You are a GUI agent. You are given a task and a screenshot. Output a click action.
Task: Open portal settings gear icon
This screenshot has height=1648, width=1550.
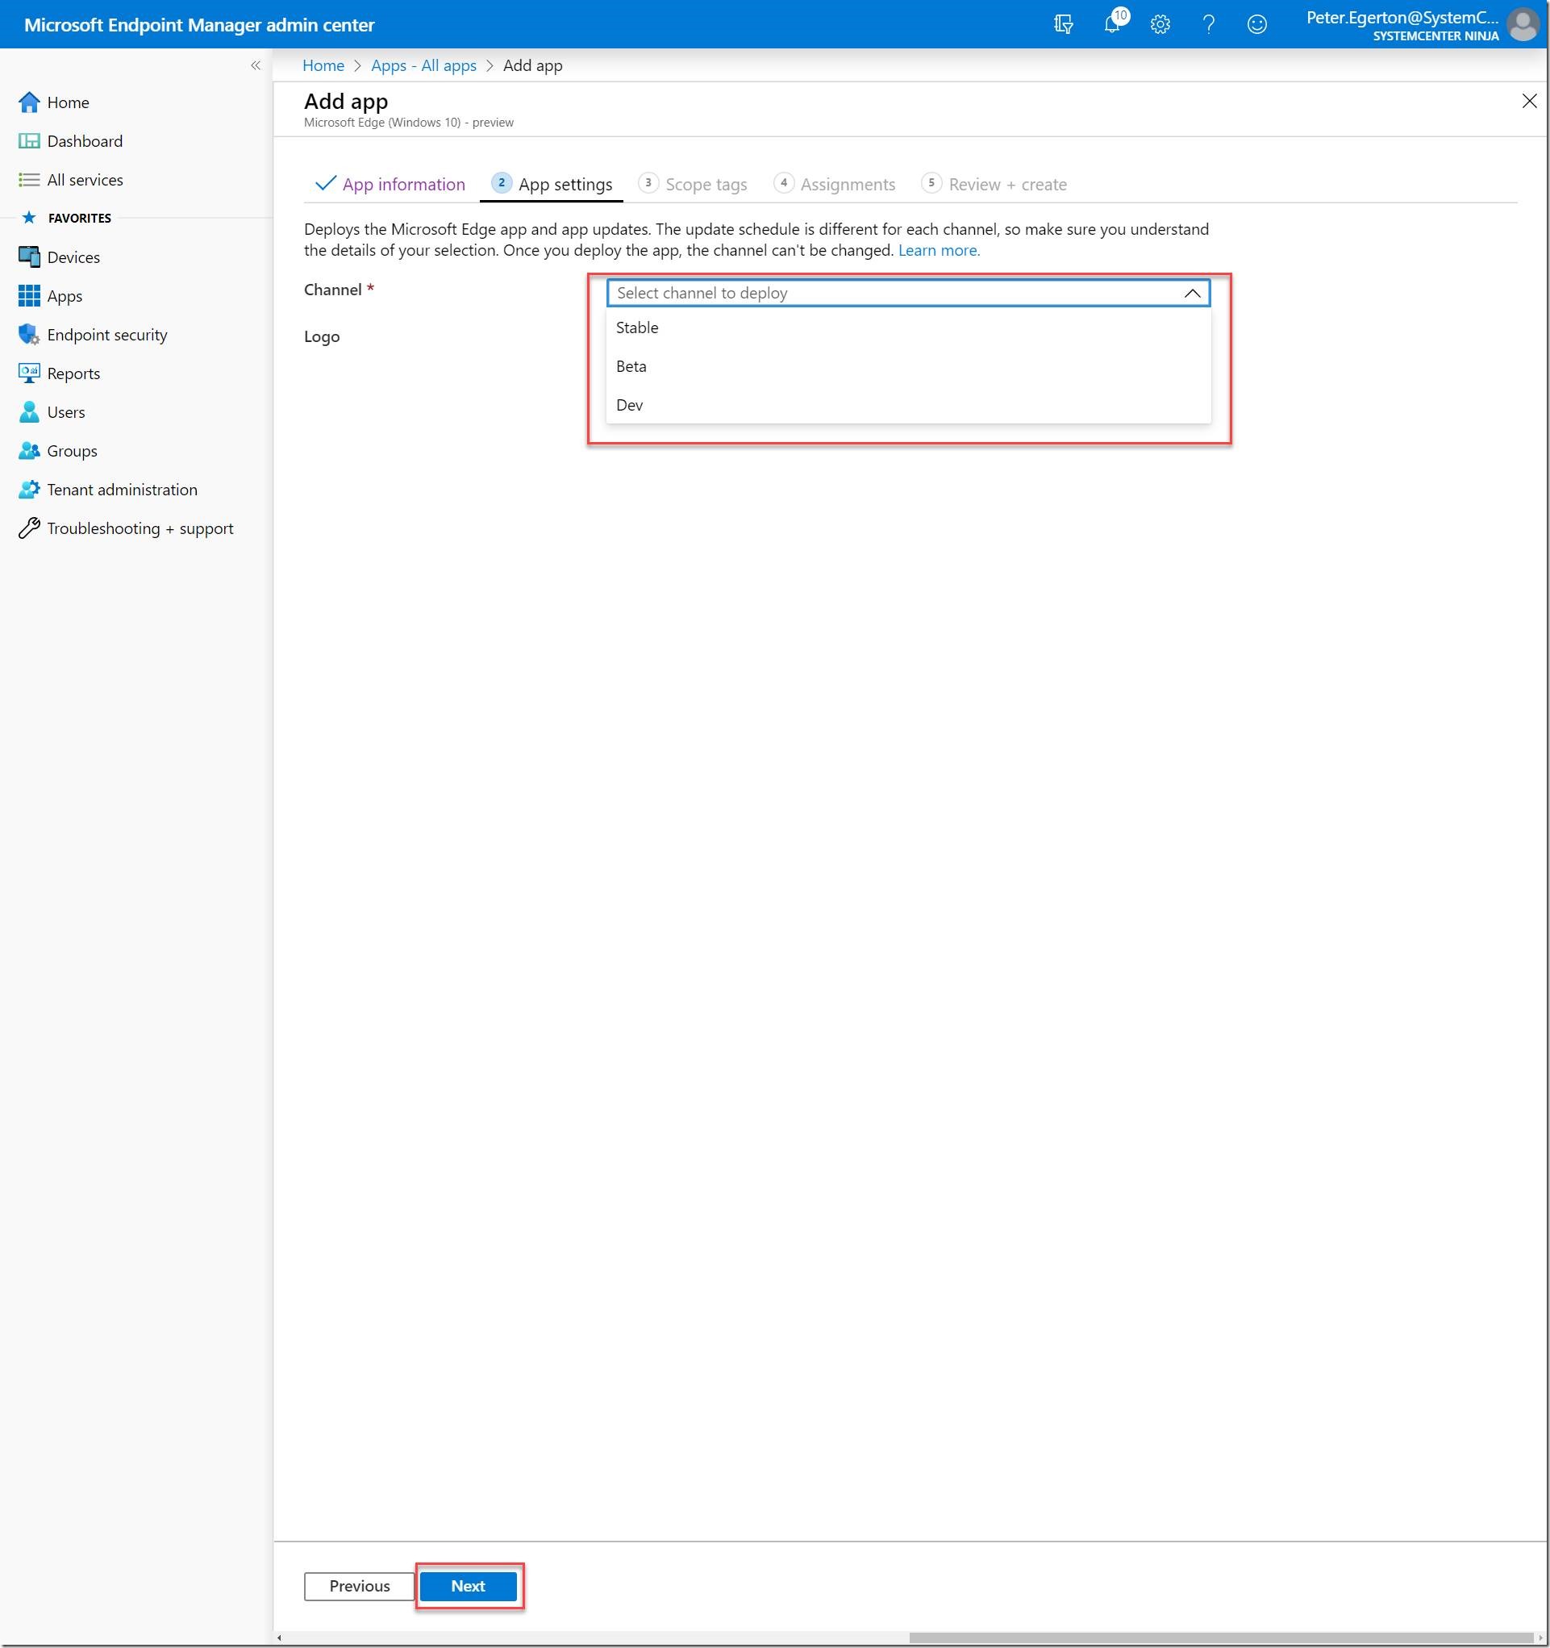point(1160,25)
